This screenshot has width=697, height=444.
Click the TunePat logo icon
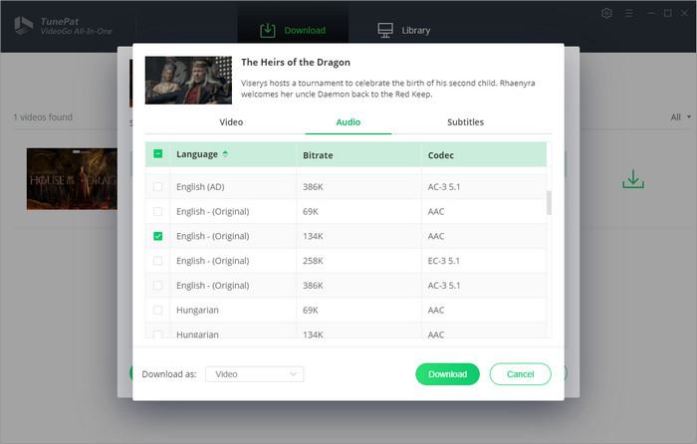tap(24, 25)
